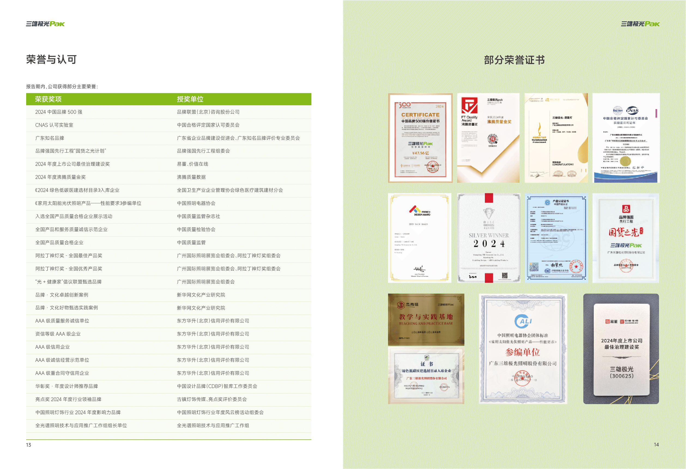Click the National Best Product Award certificate
The image size is (686, 469).
pyautogui.click(x=556, y=138)
